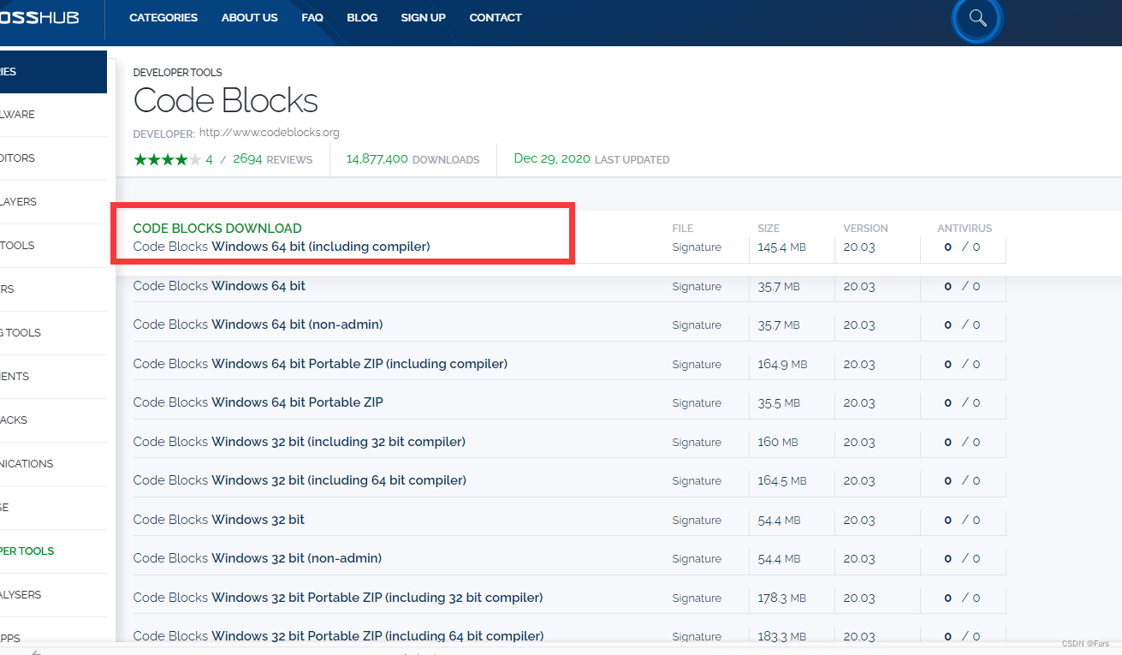Image resolution: width=1122 pixels, height=655 pixels.
Task: Open the SIGN UP page
Action: [423, 18]
